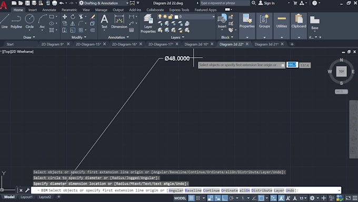The image size is (358, 202).
Task: Activate the Trim tool
Action: (81, 17)
